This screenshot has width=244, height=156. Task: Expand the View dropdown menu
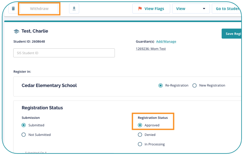[x=191, y=9]
